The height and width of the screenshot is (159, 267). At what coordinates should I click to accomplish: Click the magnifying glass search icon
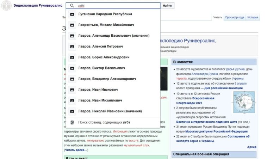tap(72, 6)
